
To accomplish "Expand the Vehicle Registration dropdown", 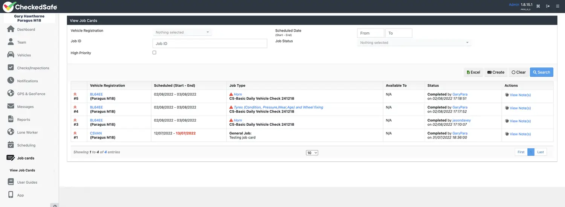I will click(182, 32).
